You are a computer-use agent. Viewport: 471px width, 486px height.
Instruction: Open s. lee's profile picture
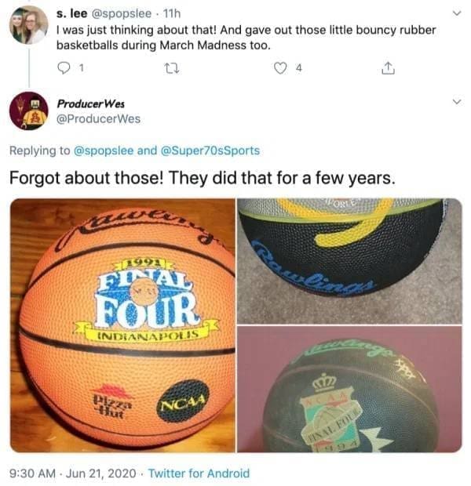click(28, 25)
